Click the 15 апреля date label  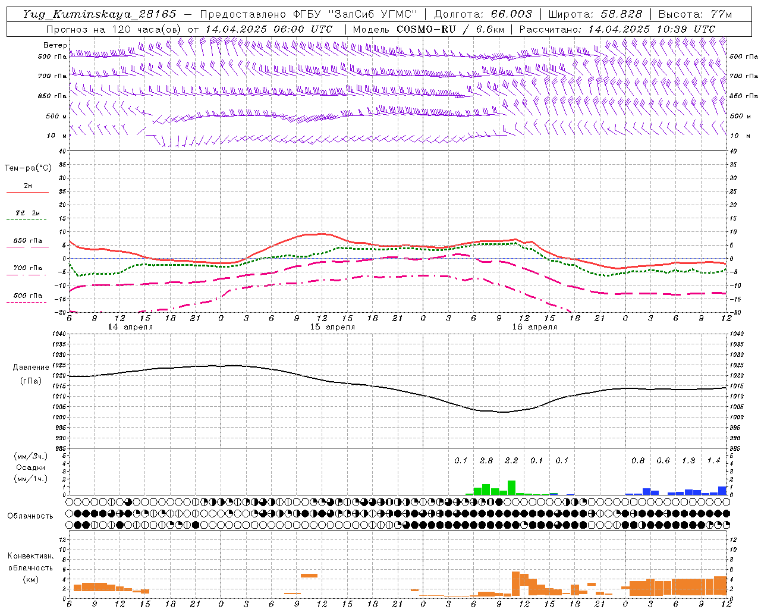click(x=332, y=327)
